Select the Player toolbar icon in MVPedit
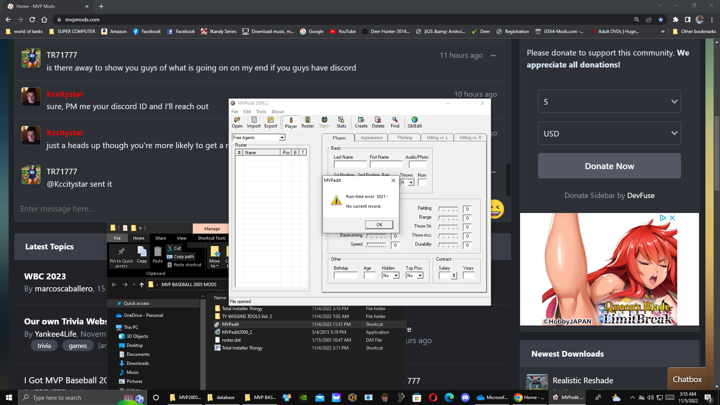The image size is (720, 405). pyautogui.click(x=291, y=123)
